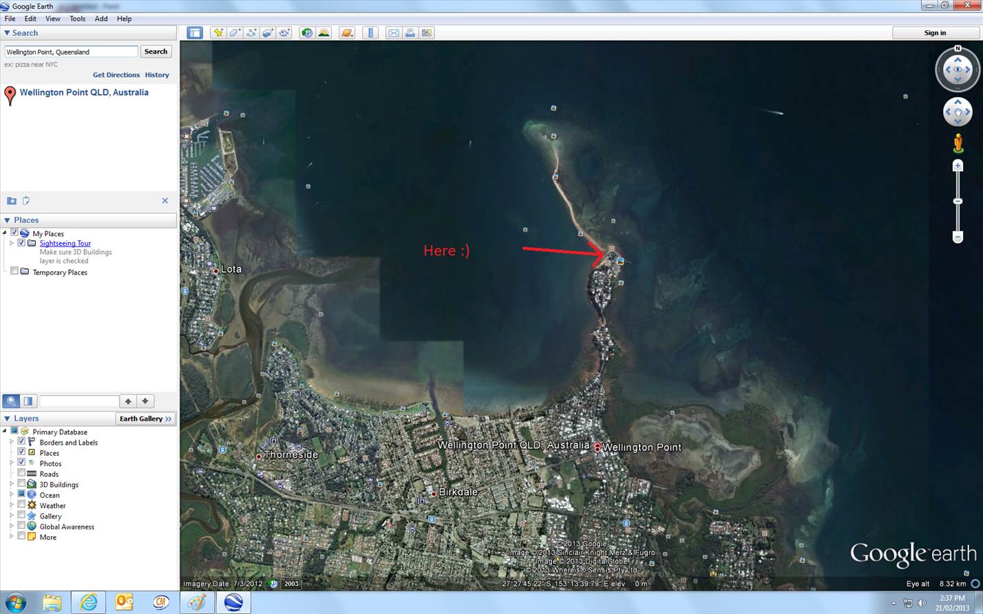The width and height of the screenshot is (983, 614).
Task: Open the View menu
Action: (52, 19)
